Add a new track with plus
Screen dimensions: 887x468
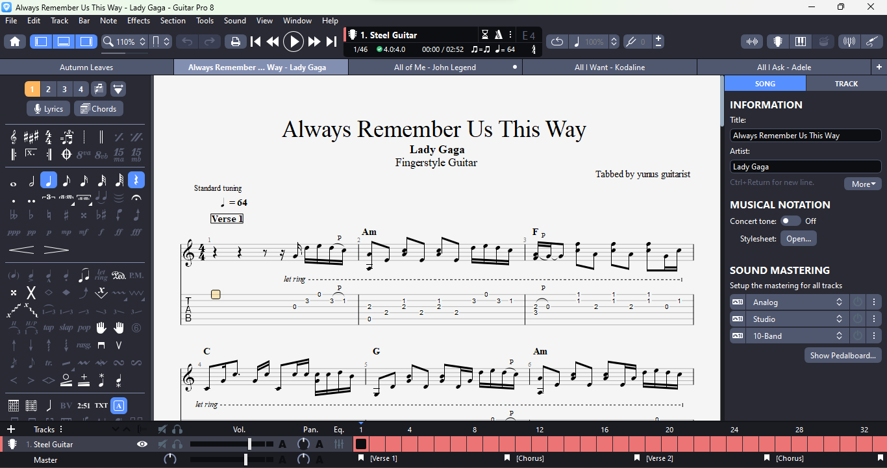tap(11, 429)
